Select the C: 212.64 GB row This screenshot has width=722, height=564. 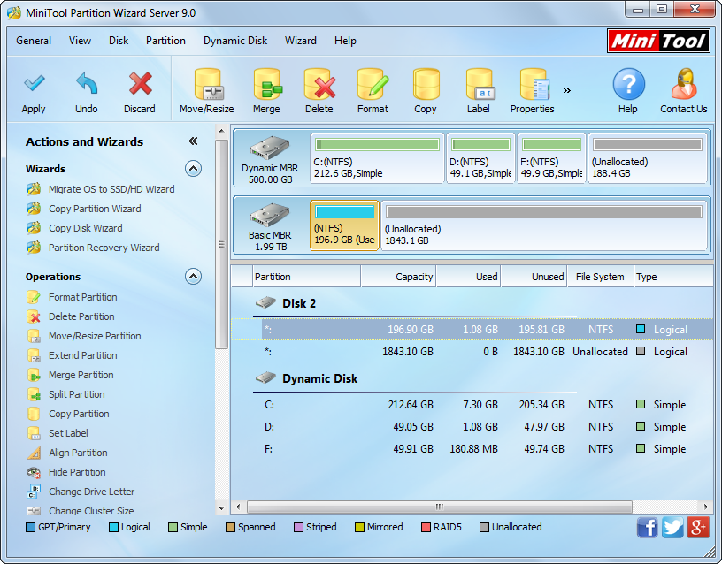472,405
